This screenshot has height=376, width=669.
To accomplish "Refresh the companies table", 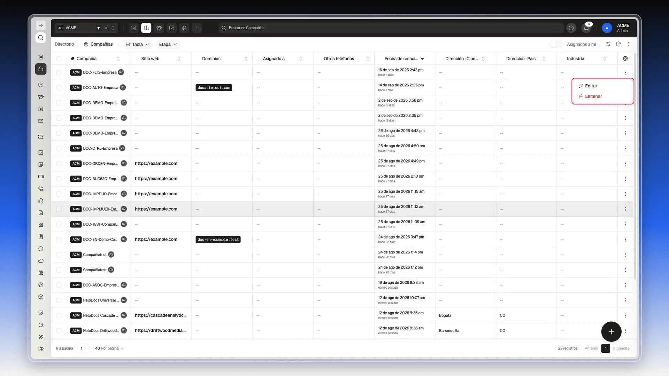I will click(x=618, y=44).
